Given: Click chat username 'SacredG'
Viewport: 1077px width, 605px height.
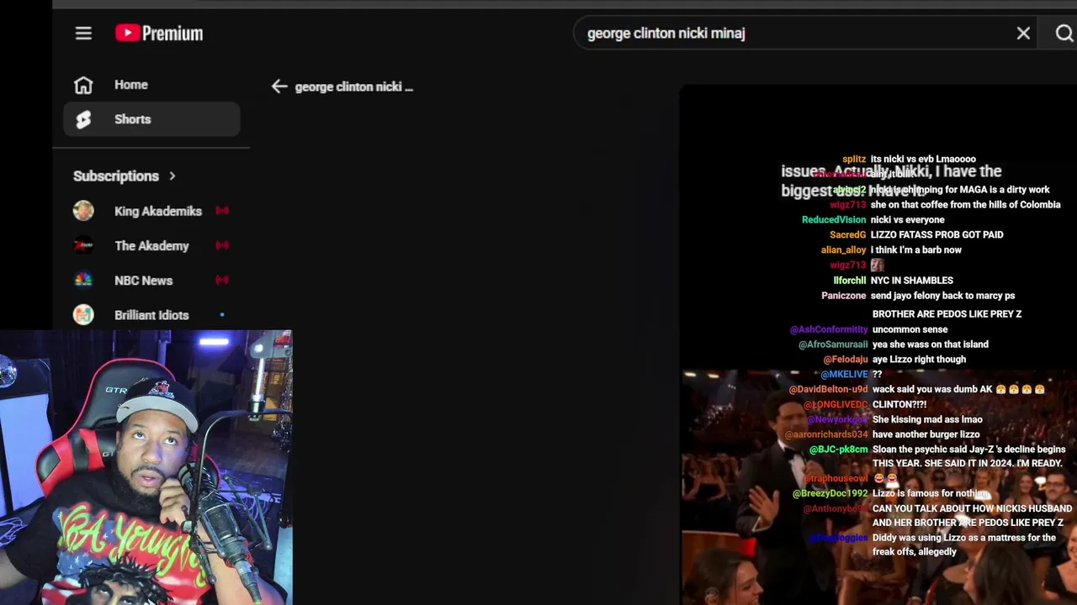Looking at the screenshot, I should click(848, 234).
